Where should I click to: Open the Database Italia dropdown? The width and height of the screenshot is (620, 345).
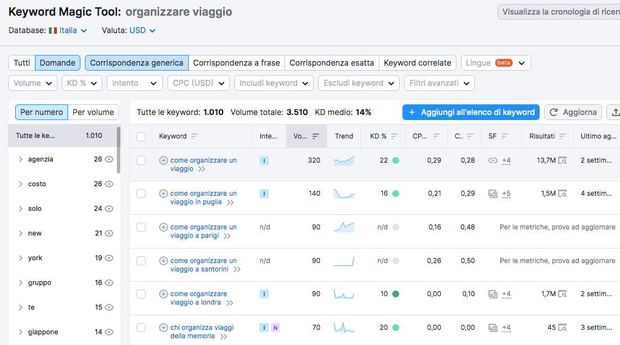pyautogui.click(x=68, y=30)
